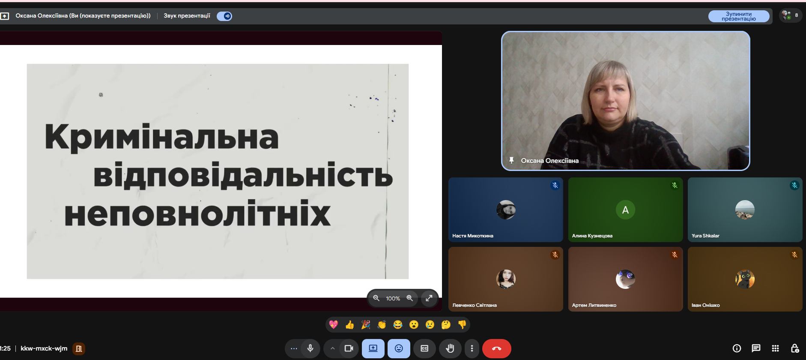Toggle the emoji reactions bar
Viewport: 806px width, 360px height.
(399, 348)
